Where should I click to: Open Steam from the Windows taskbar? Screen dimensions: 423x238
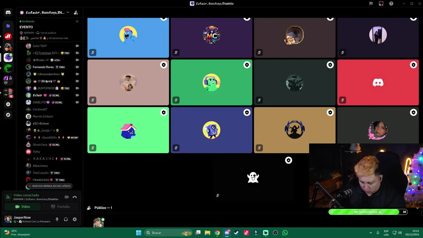click(x=236, y=233)
